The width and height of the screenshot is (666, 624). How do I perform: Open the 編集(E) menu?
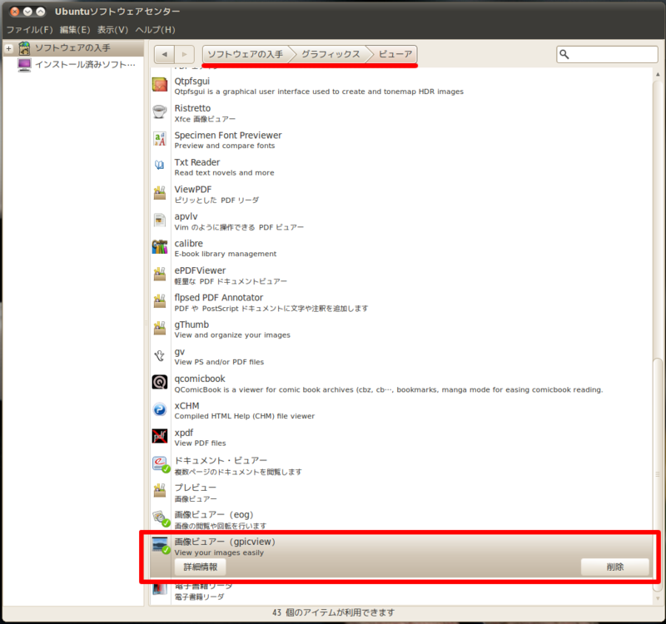tap(75, 30)
